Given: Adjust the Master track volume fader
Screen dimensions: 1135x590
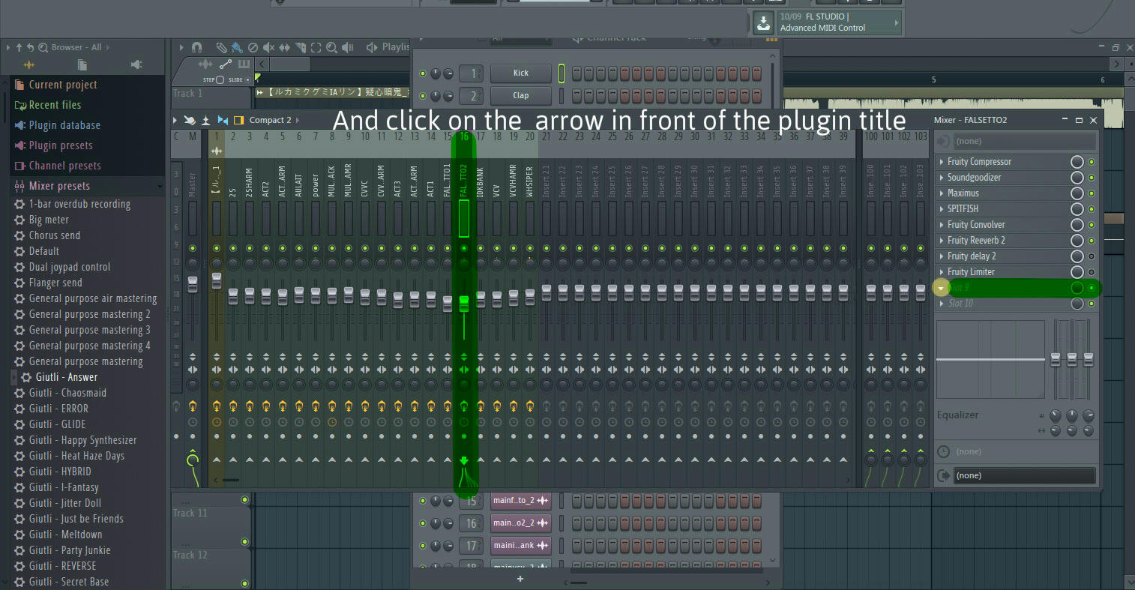Looking at the screenshot, I should (193, 284).
